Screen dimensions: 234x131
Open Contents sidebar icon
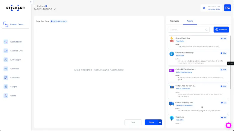(6, 77)
